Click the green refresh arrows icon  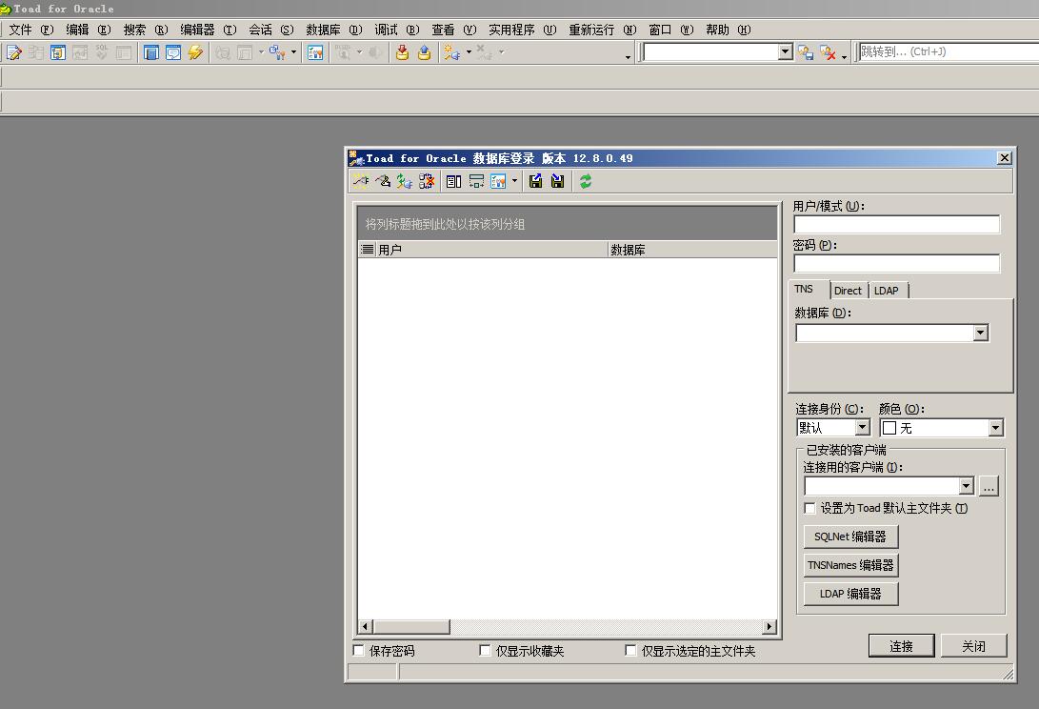tap(585, 181)
